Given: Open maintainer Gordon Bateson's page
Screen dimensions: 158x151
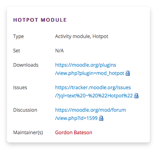Looking at the screenshot, I should tap(73, 133).
